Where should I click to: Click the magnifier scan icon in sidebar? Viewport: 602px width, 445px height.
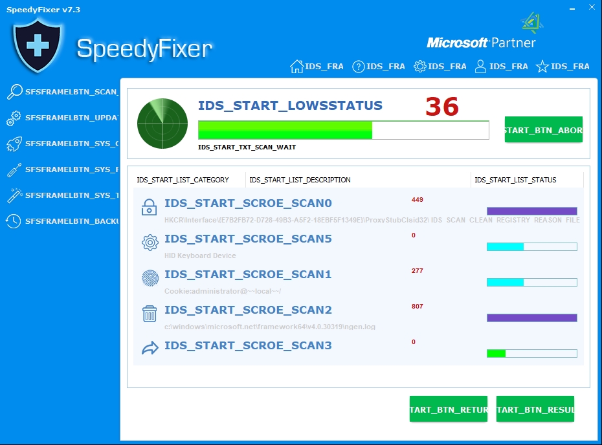[x=15, y=92]
